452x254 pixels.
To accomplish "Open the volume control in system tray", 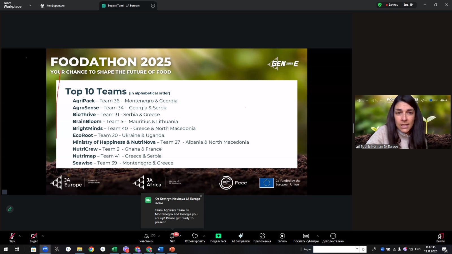I will click(x=411, y=249).
